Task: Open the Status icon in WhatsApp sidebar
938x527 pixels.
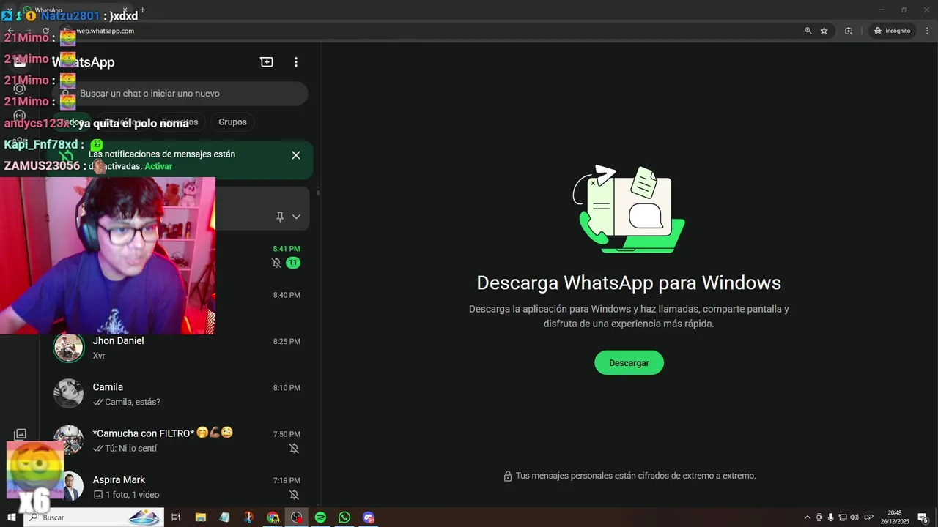Action: tap(20, 89)
